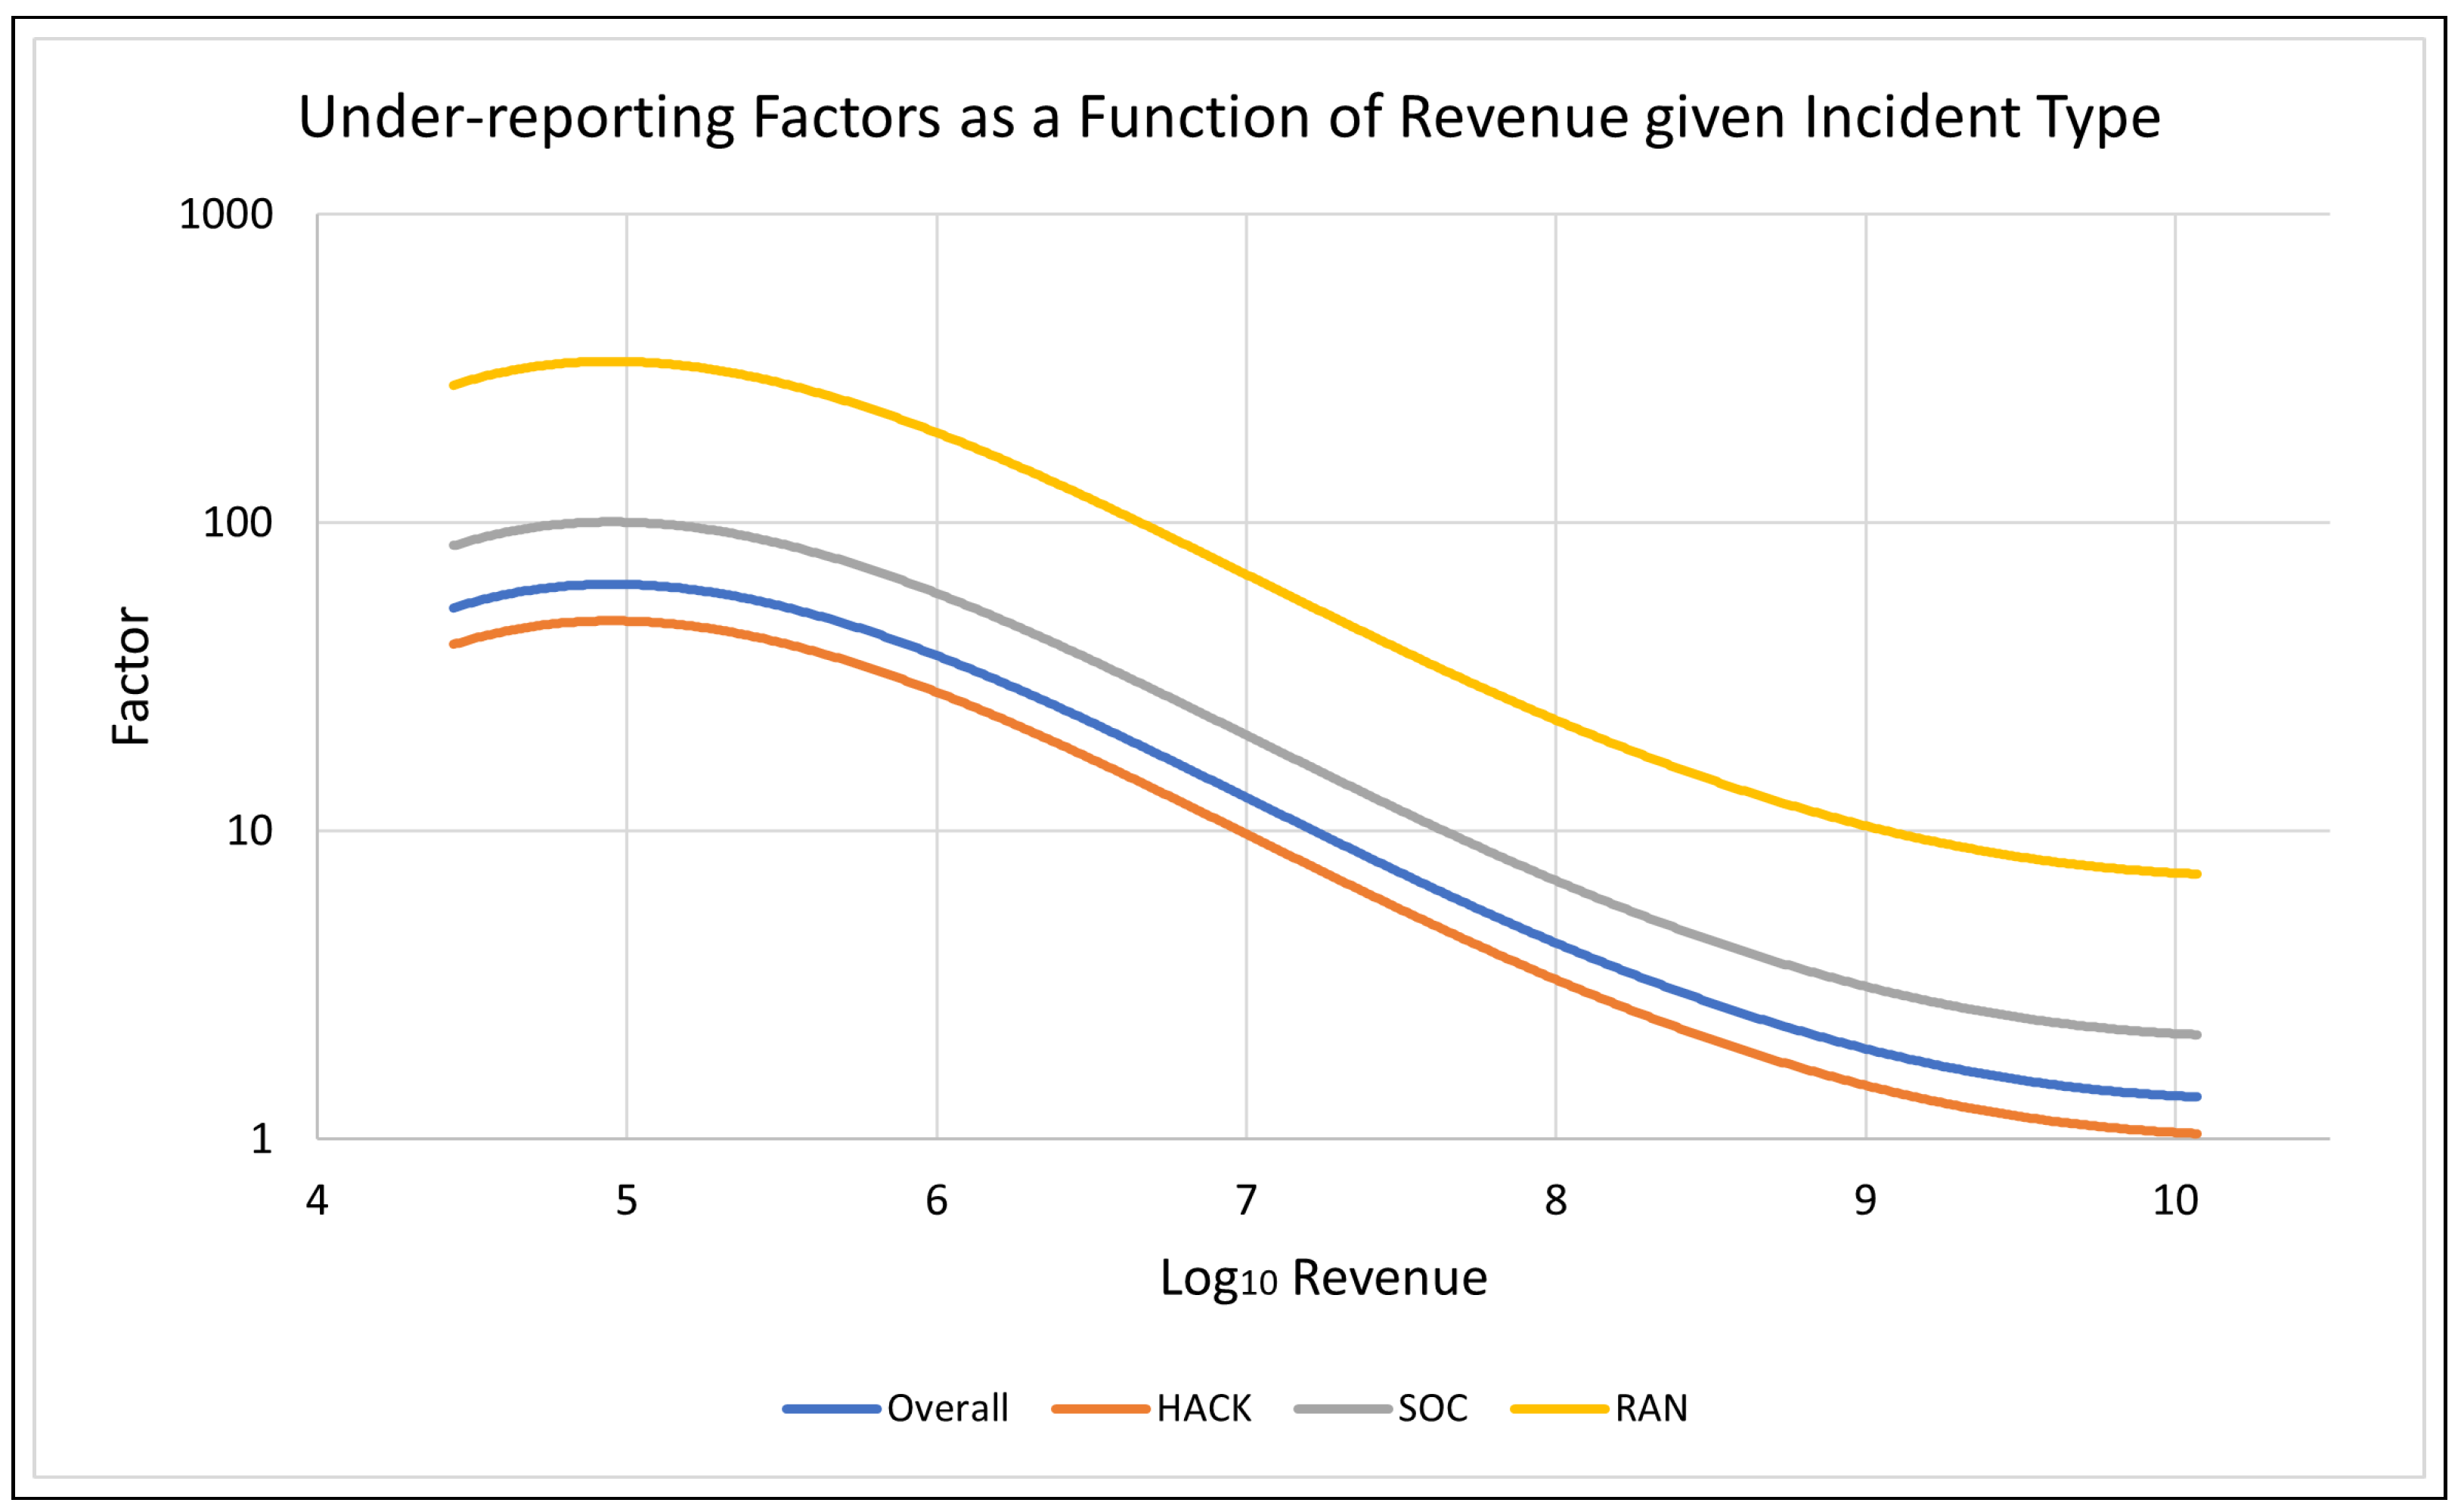Screen dimensions: 2461x1512
Task: Select the yellow RAN curve in the plot
Action: pos(1246,575)
